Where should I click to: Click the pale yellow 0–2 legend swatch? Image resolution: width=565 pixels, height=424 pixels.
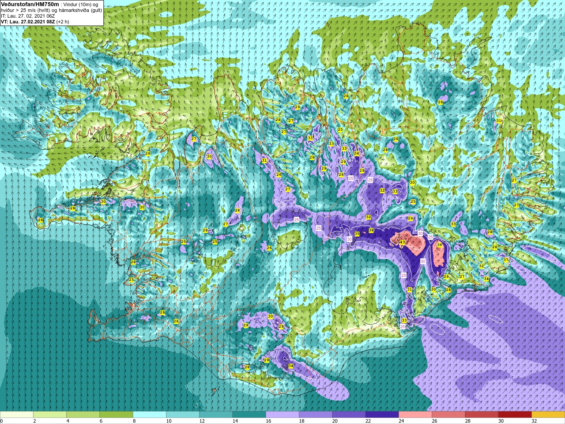pyautogui.click(x=17, y=415)
